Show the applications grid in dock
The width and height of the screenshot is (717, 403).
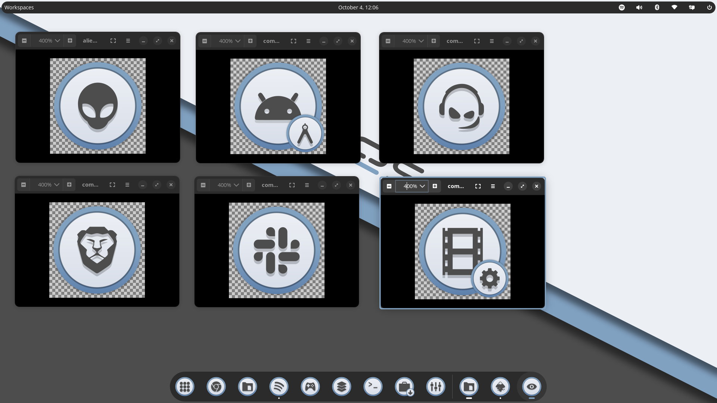(x=185, y=387)
